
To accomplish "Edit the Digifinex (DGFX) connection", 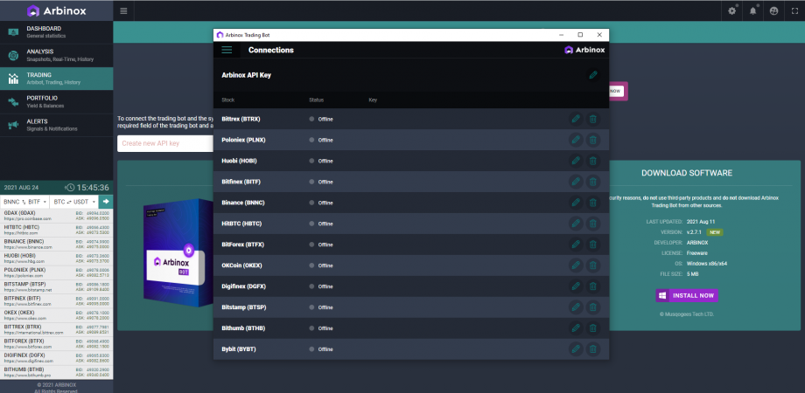I will 576,286.
